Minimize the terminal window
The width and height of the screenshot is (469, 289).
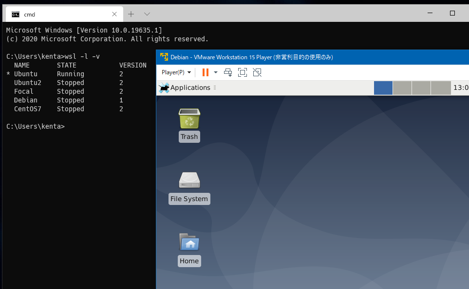coord(430,13)
